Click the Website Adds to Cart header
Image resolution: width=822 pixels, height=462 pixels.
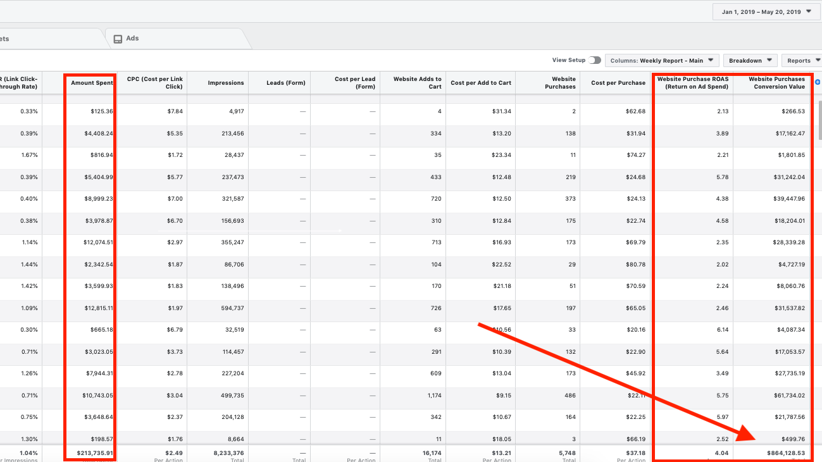(x=417, y=83)
